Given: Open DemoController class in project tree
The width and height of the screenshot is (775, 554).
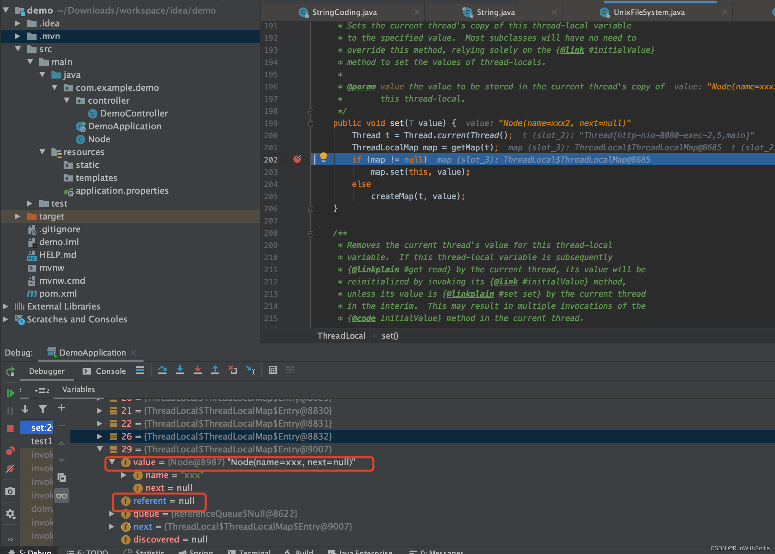Looking at the screenshot, I should [x=134, y=113].
